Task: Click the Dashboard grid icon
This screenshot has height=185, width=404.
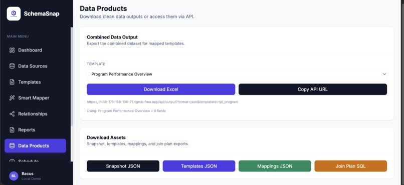Action: pos(12,50)
